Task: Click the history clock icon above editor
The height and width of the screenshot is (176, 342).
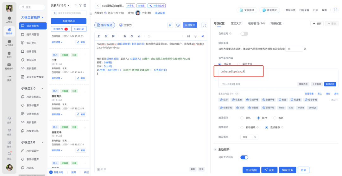Action: [x=178, y=25]
